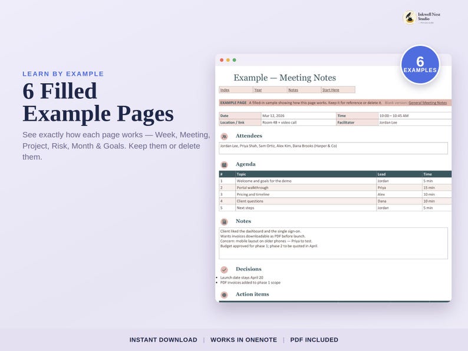Click the Decisions section checkmark icon
The height and width of the screenshot is (351, 468).
[224, 270]
